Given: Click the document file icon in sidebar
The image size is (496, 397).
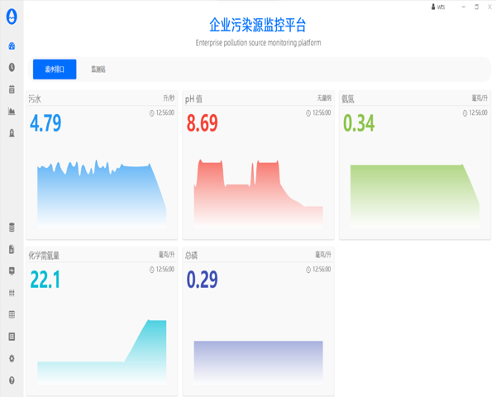Looking at the screenshot, I should pos(12,249).
